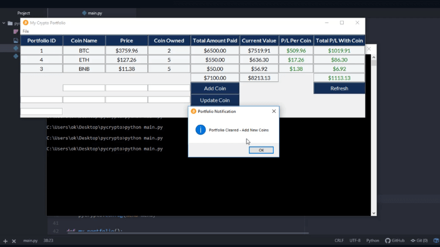The height and width of the screenshot is (247, 440).
Task: Click the $1019.91 total P/L cell
Action: click(339, 51)
